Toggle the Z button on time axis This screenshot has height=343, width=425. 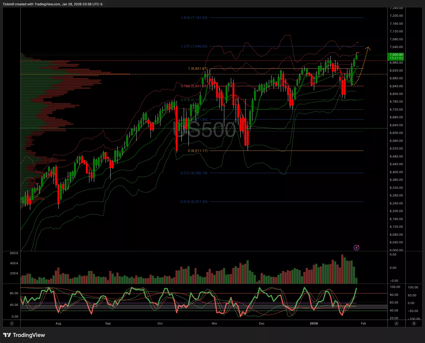coord(12,323)
